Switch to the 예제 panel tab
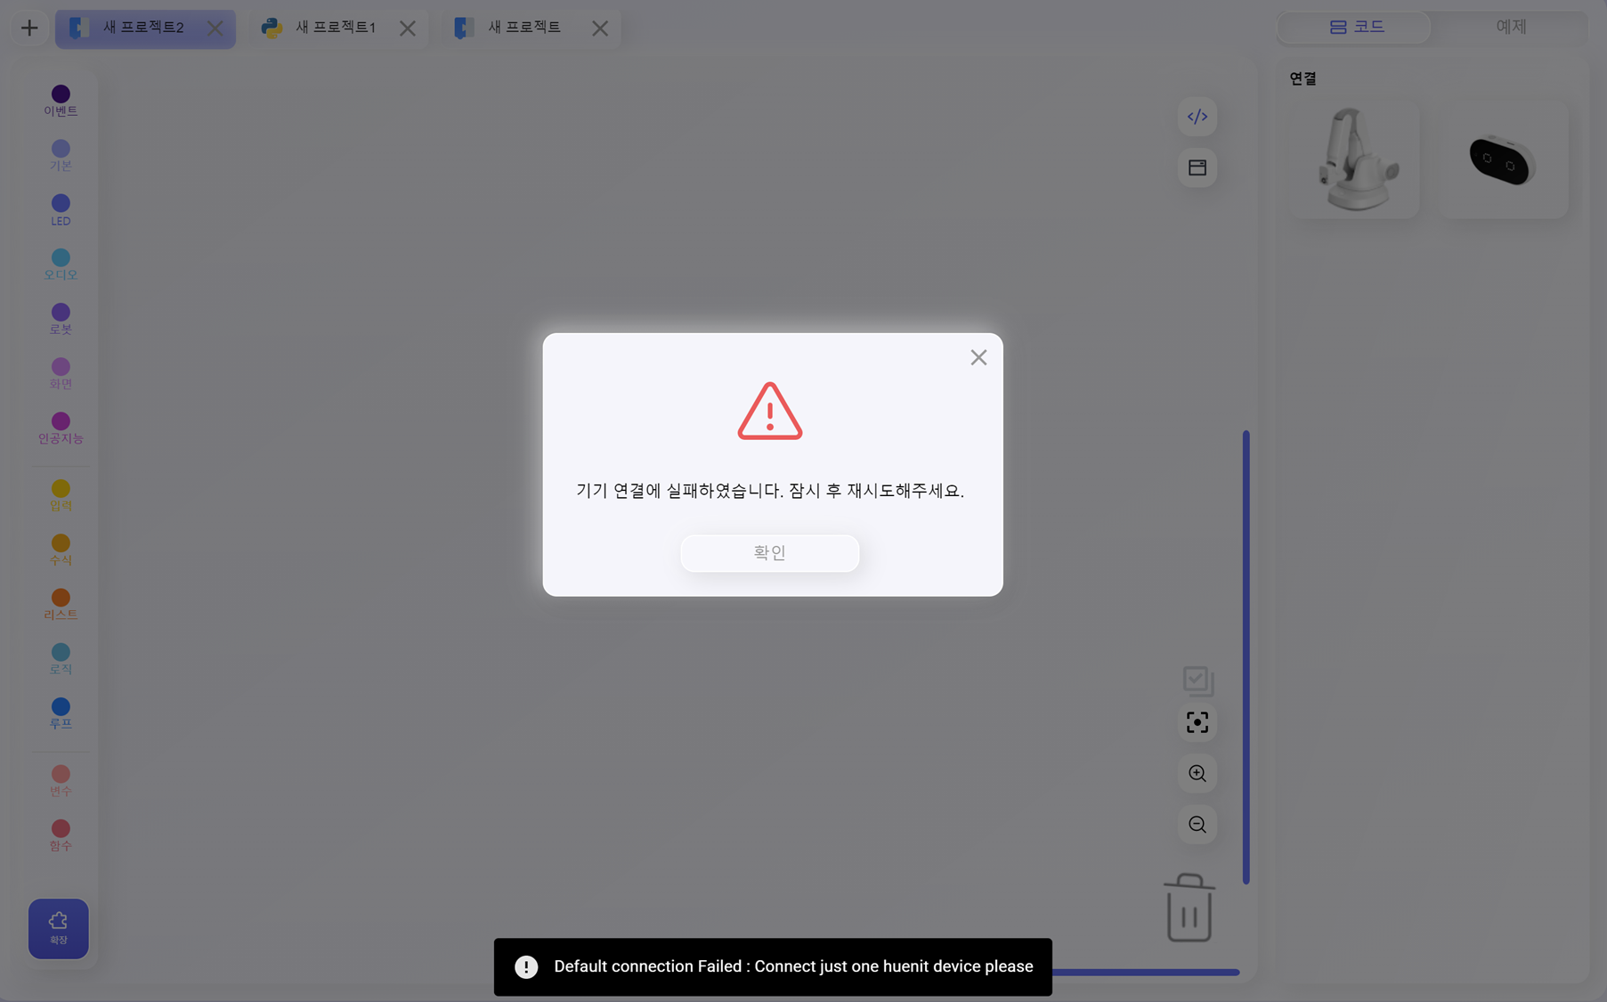Image resolution: width=1607 pixels, height=1002 pixels. pyautogui.click(x=1510, y=27)
